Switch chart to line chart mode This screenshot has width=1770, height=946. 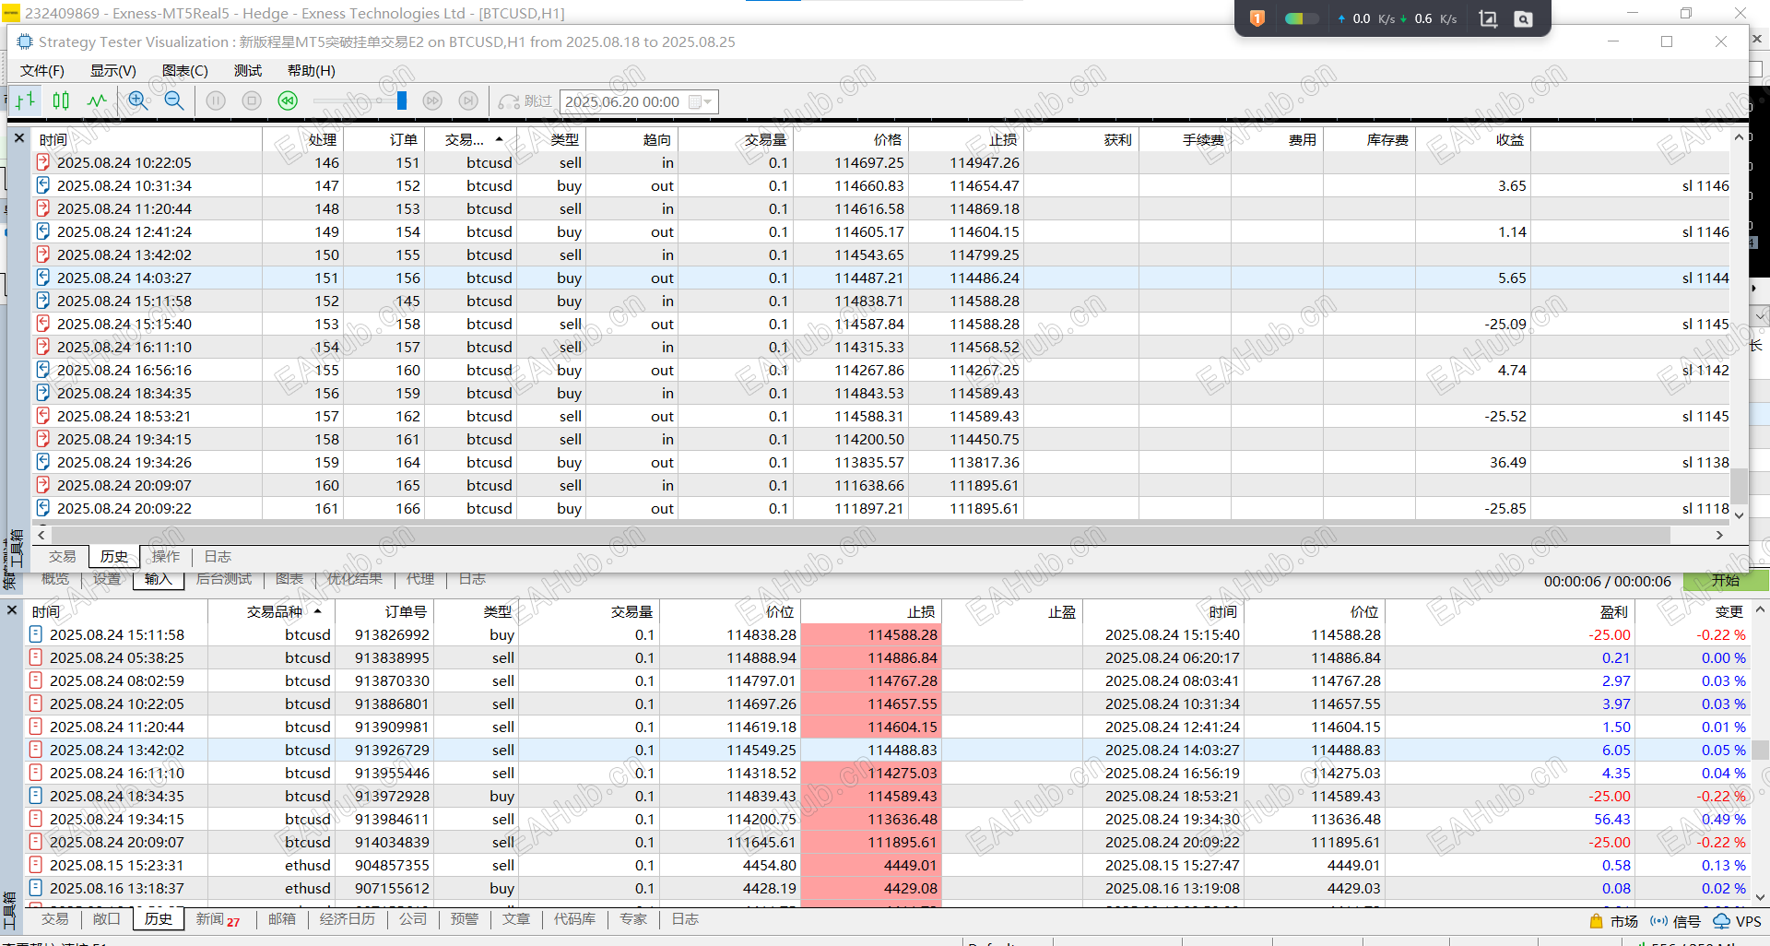97,101
